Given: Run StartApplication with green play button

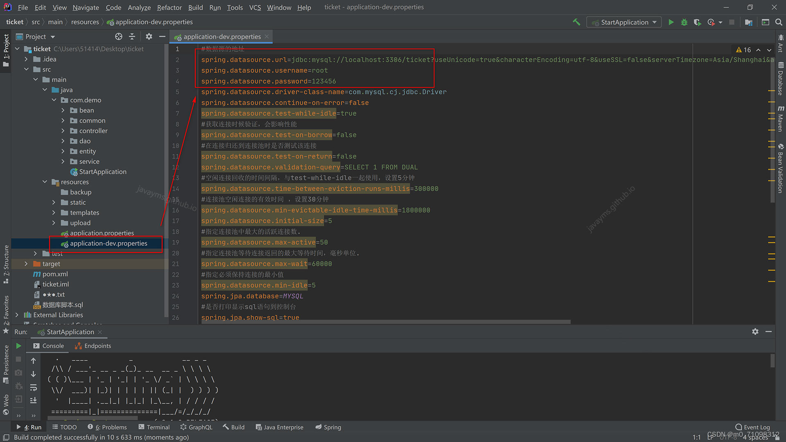Looking at the screenshot, I should pyautogui.click(x=671, y=22).
